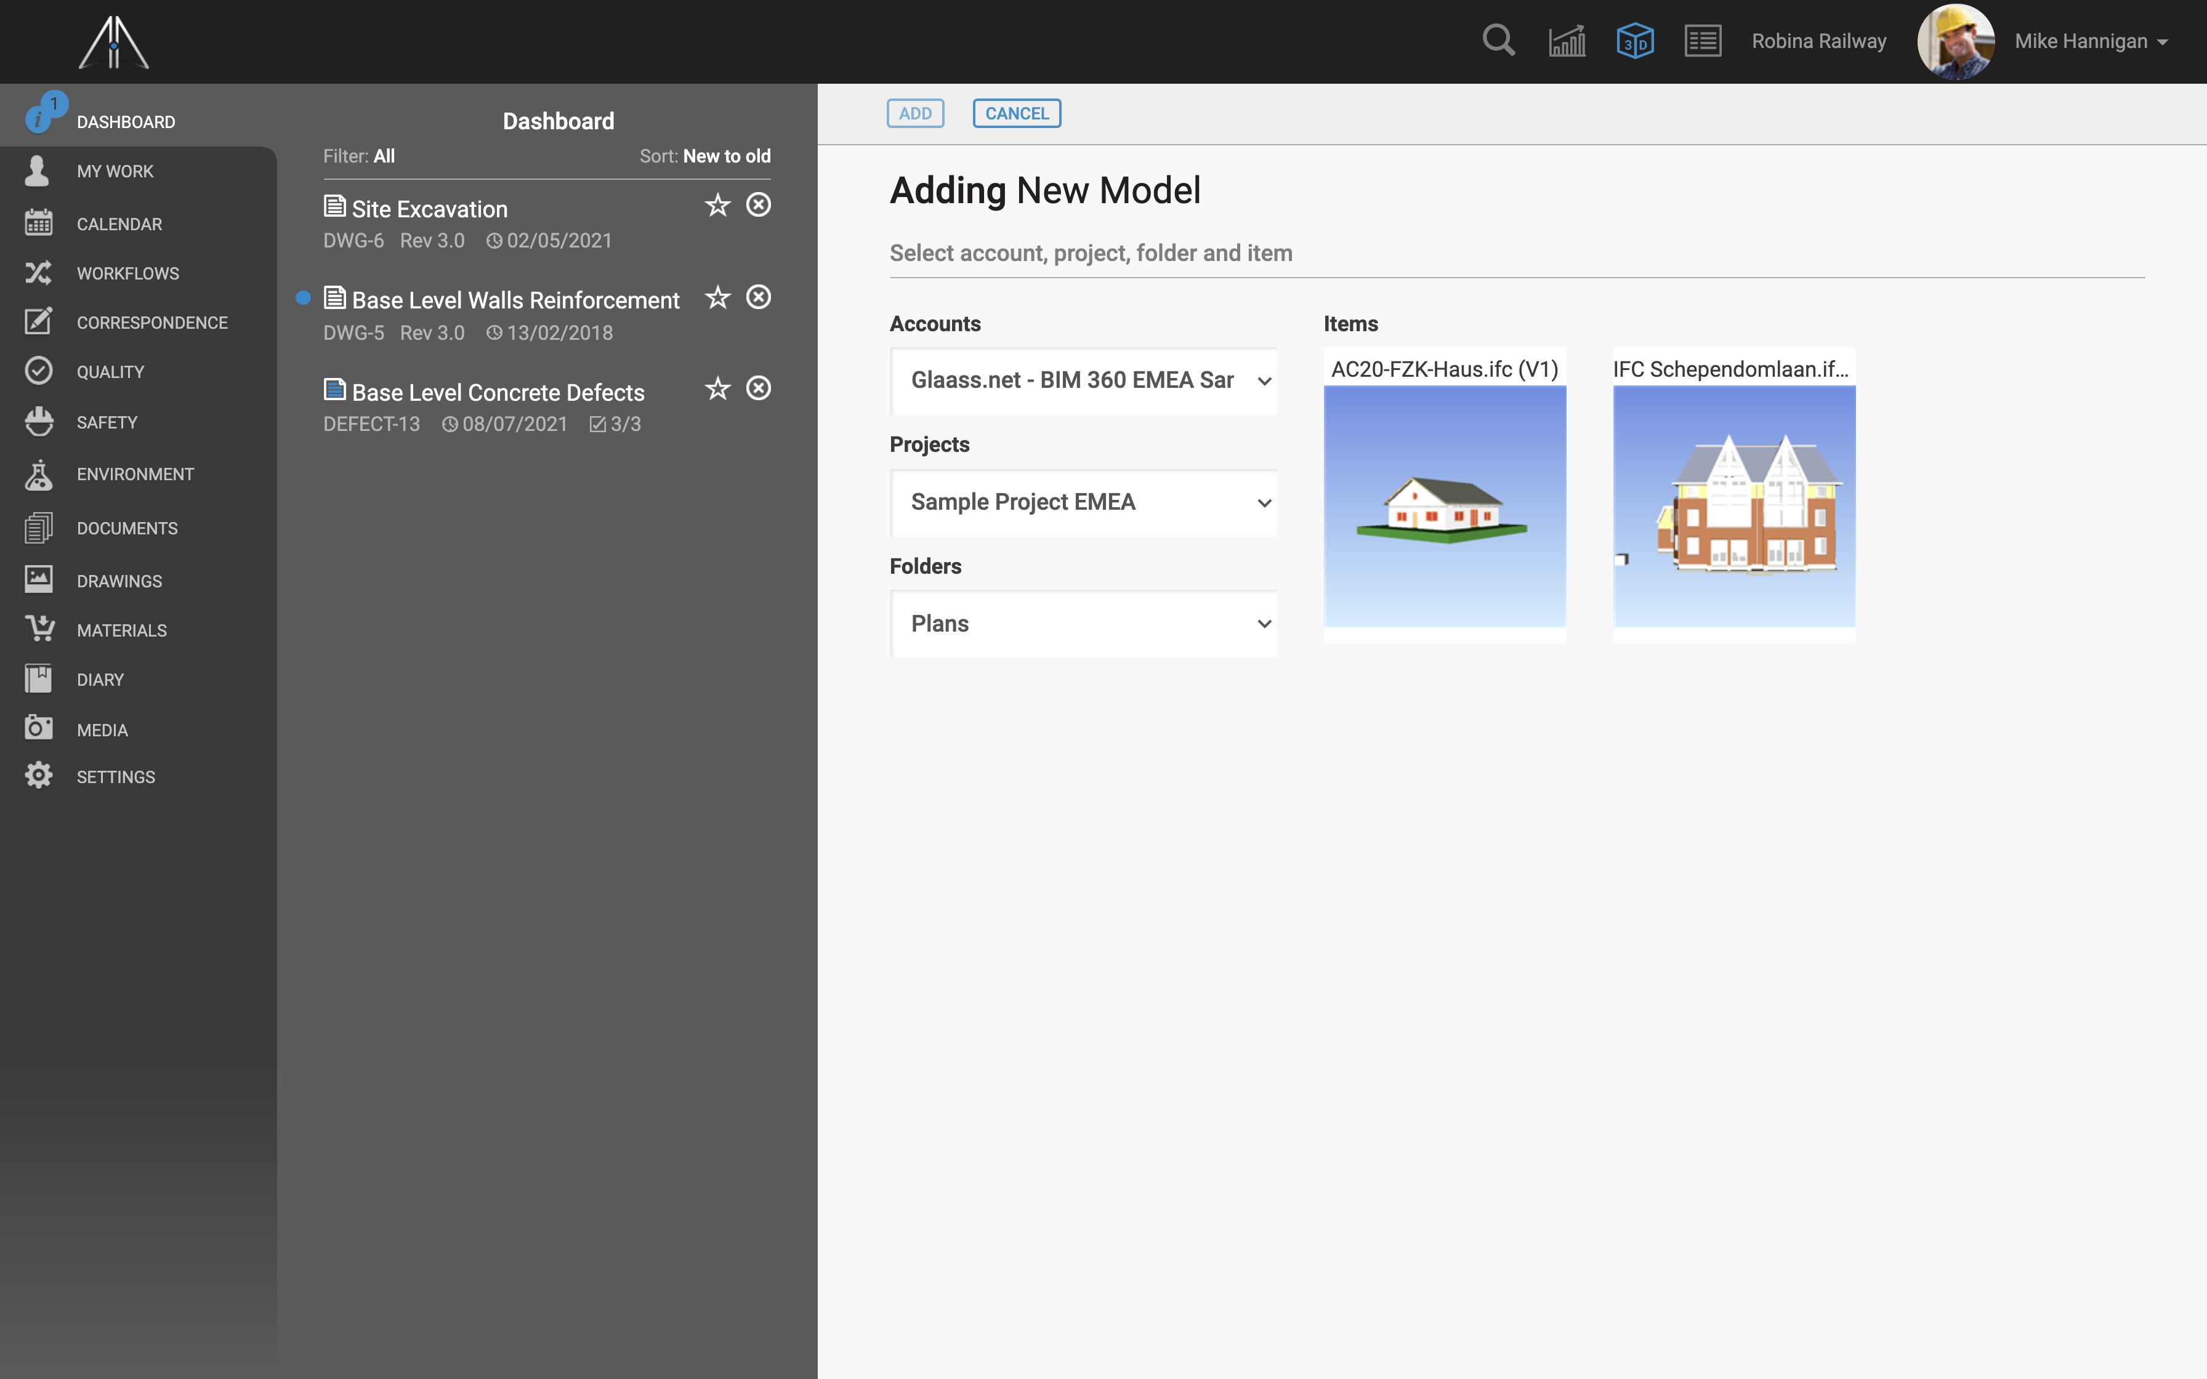Click the 3D model viewer icon
Screen dimensions: 2207x1379
[x=1635, y=40]
